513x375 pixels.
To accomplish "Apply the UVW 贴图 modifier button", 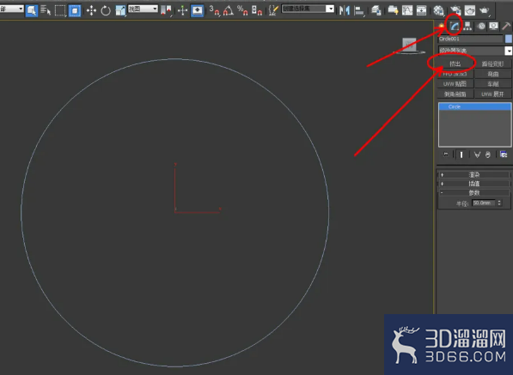I will pos(455,84).
